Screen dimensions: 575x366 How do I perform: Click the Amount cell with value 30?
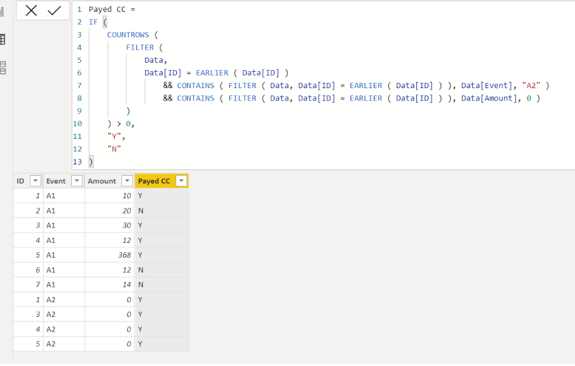110,225
